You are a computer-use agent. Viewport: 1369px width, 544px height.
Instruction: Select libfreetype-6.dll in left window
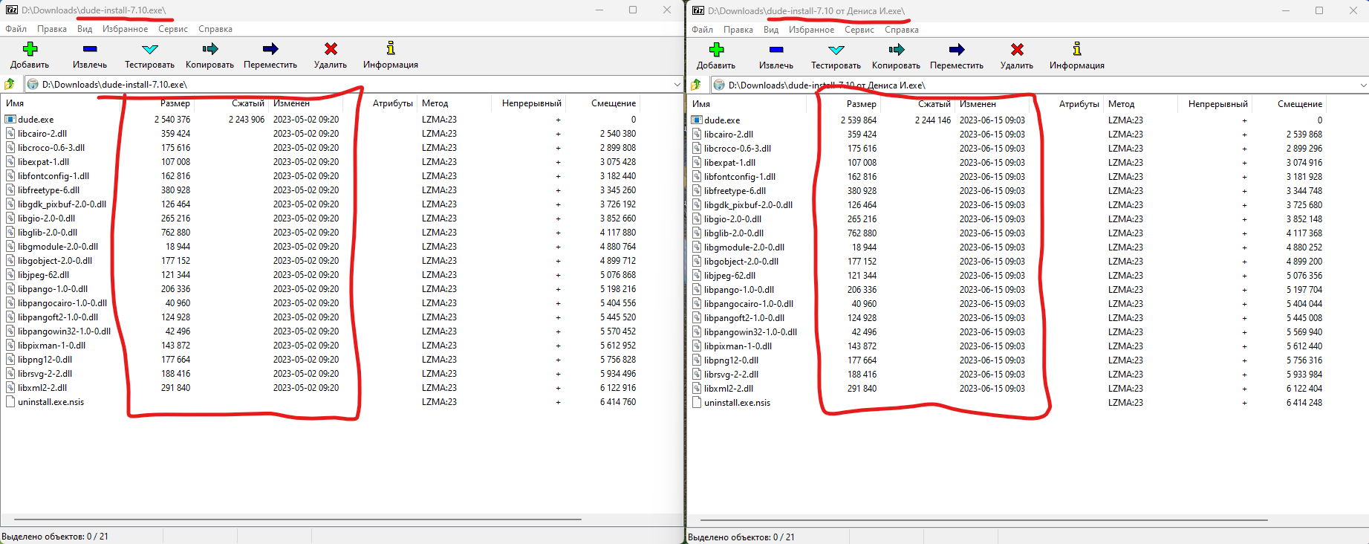coord(48,190)
